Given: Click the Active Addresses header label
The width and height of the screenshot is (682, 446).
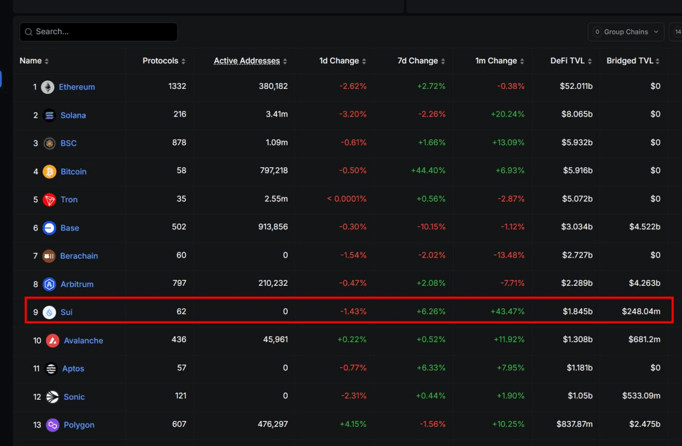Looking at the screenshot, I should (247, 61).
